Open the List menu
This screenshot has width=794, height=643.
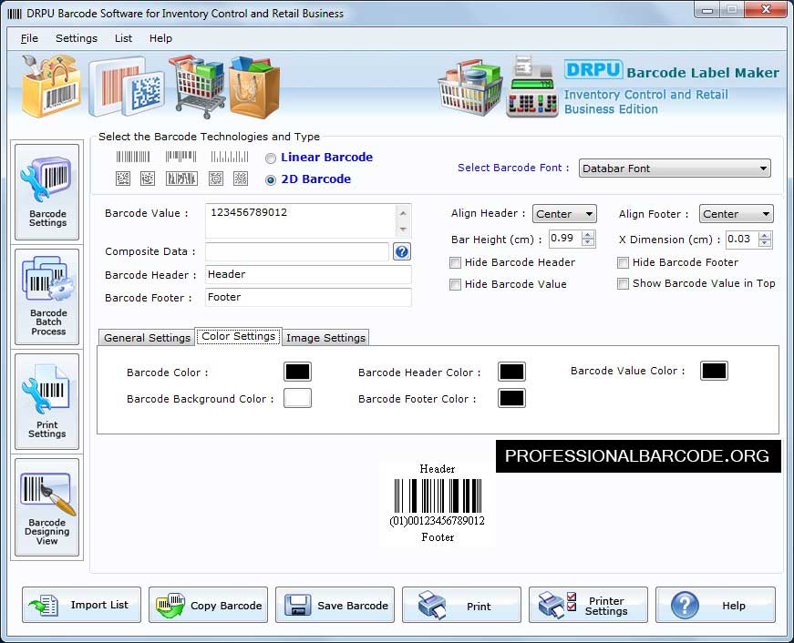(123, 38)
